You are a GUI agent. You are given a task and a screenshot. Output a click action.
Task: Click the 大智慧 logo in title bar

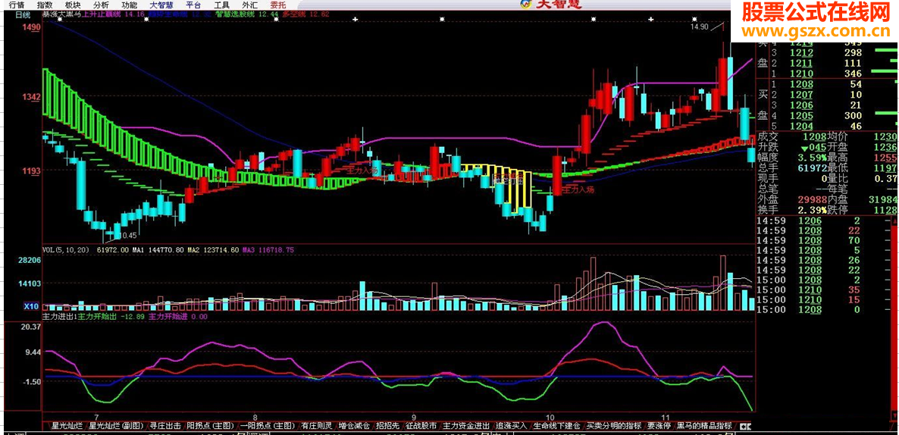[x=548, y=5]
